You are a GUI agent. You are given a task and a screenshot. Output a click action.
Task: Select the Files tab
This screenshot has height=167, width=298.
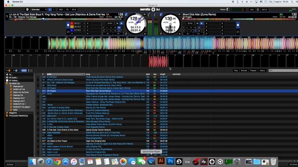[x=236, y=71]
